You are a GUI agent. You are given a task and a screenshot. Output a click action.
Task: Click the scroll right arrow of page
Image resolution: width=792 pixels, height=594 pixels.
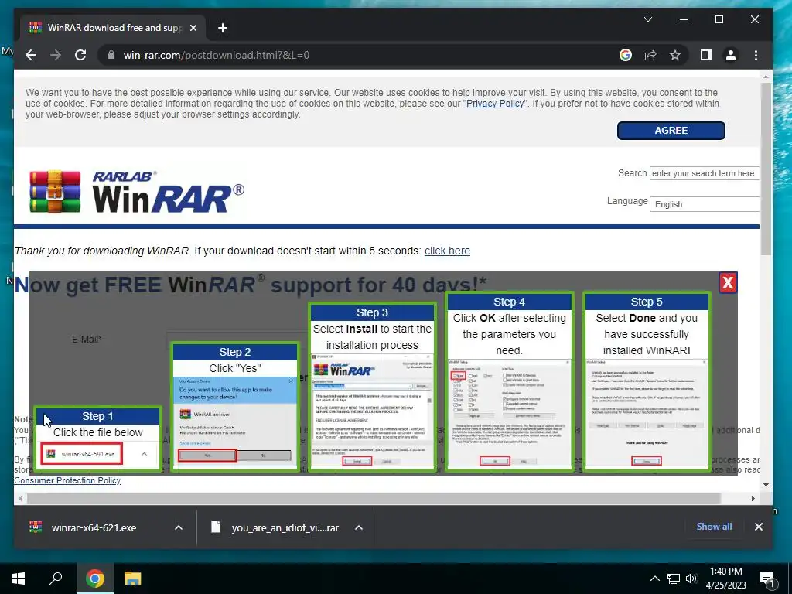pos(753,499)
